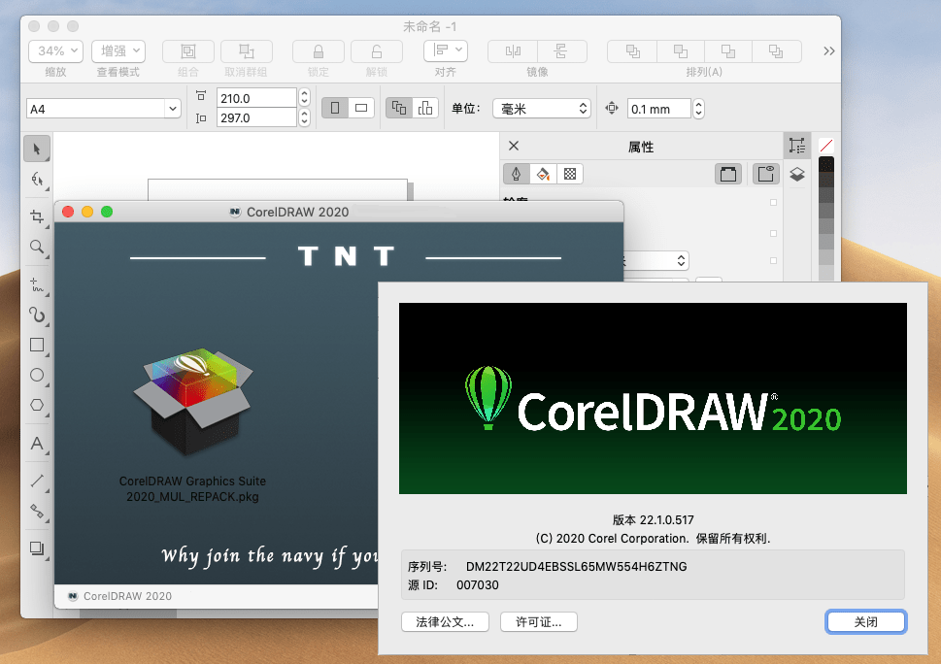Image resolution: width=941 pixels, height=664 pixels.
Task: Click mirror vertically icon
Action: pyautogui.click(x=561, y=51)
